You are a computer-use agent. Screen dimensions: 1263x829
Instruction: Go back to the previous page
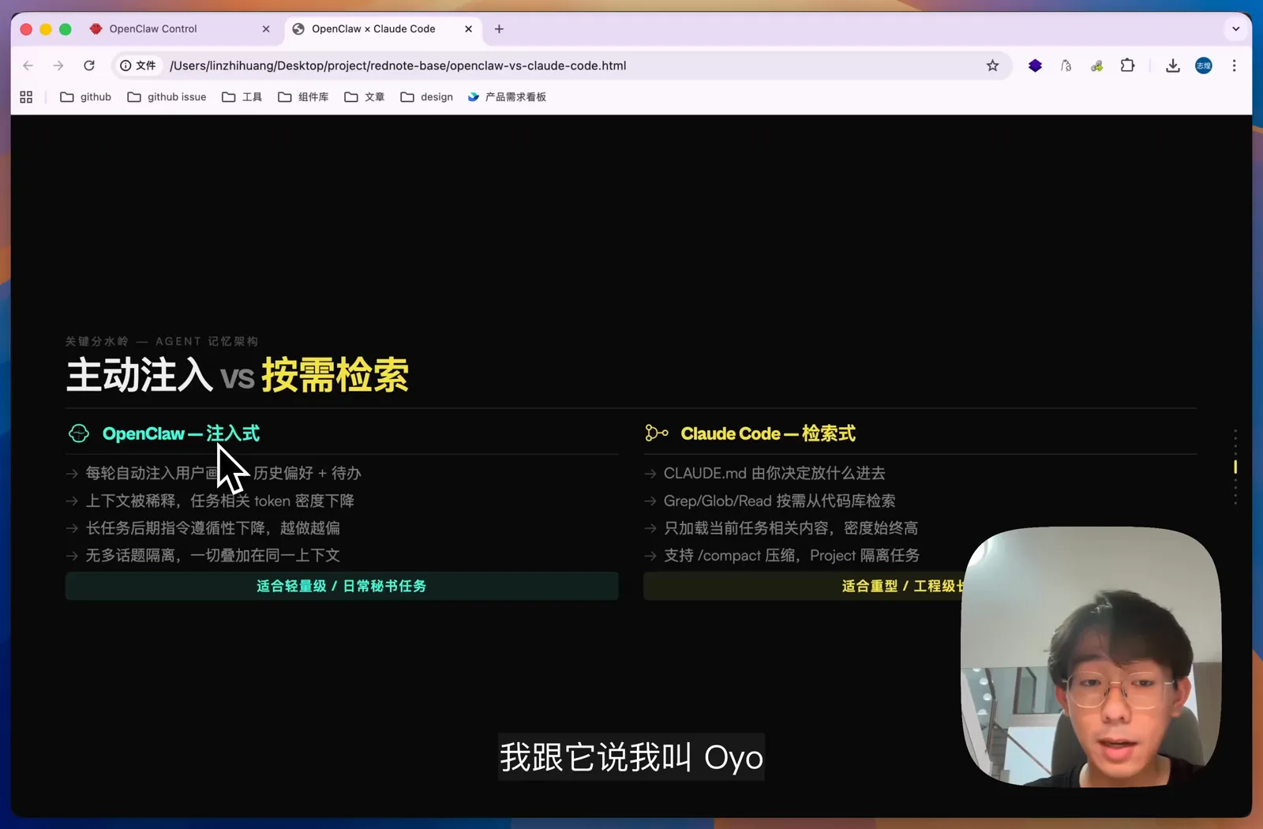[28, 66]
